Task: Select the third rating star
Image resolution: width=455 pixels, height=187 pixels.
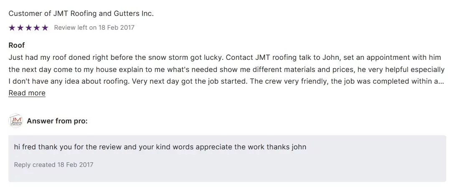Action: (x=28, y=28)
